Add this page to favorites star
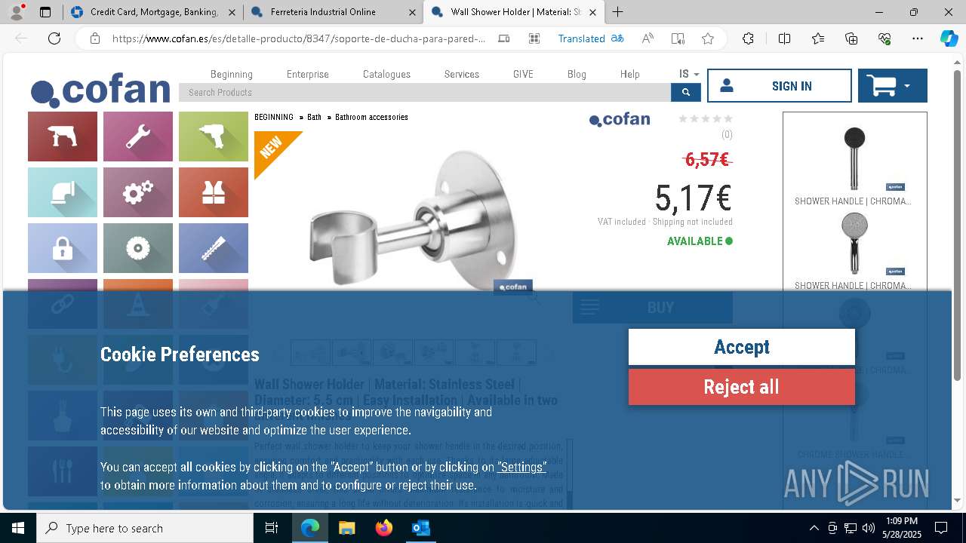Image resolution: width=966 pixels, height=543 pixels. click(707, 38)
